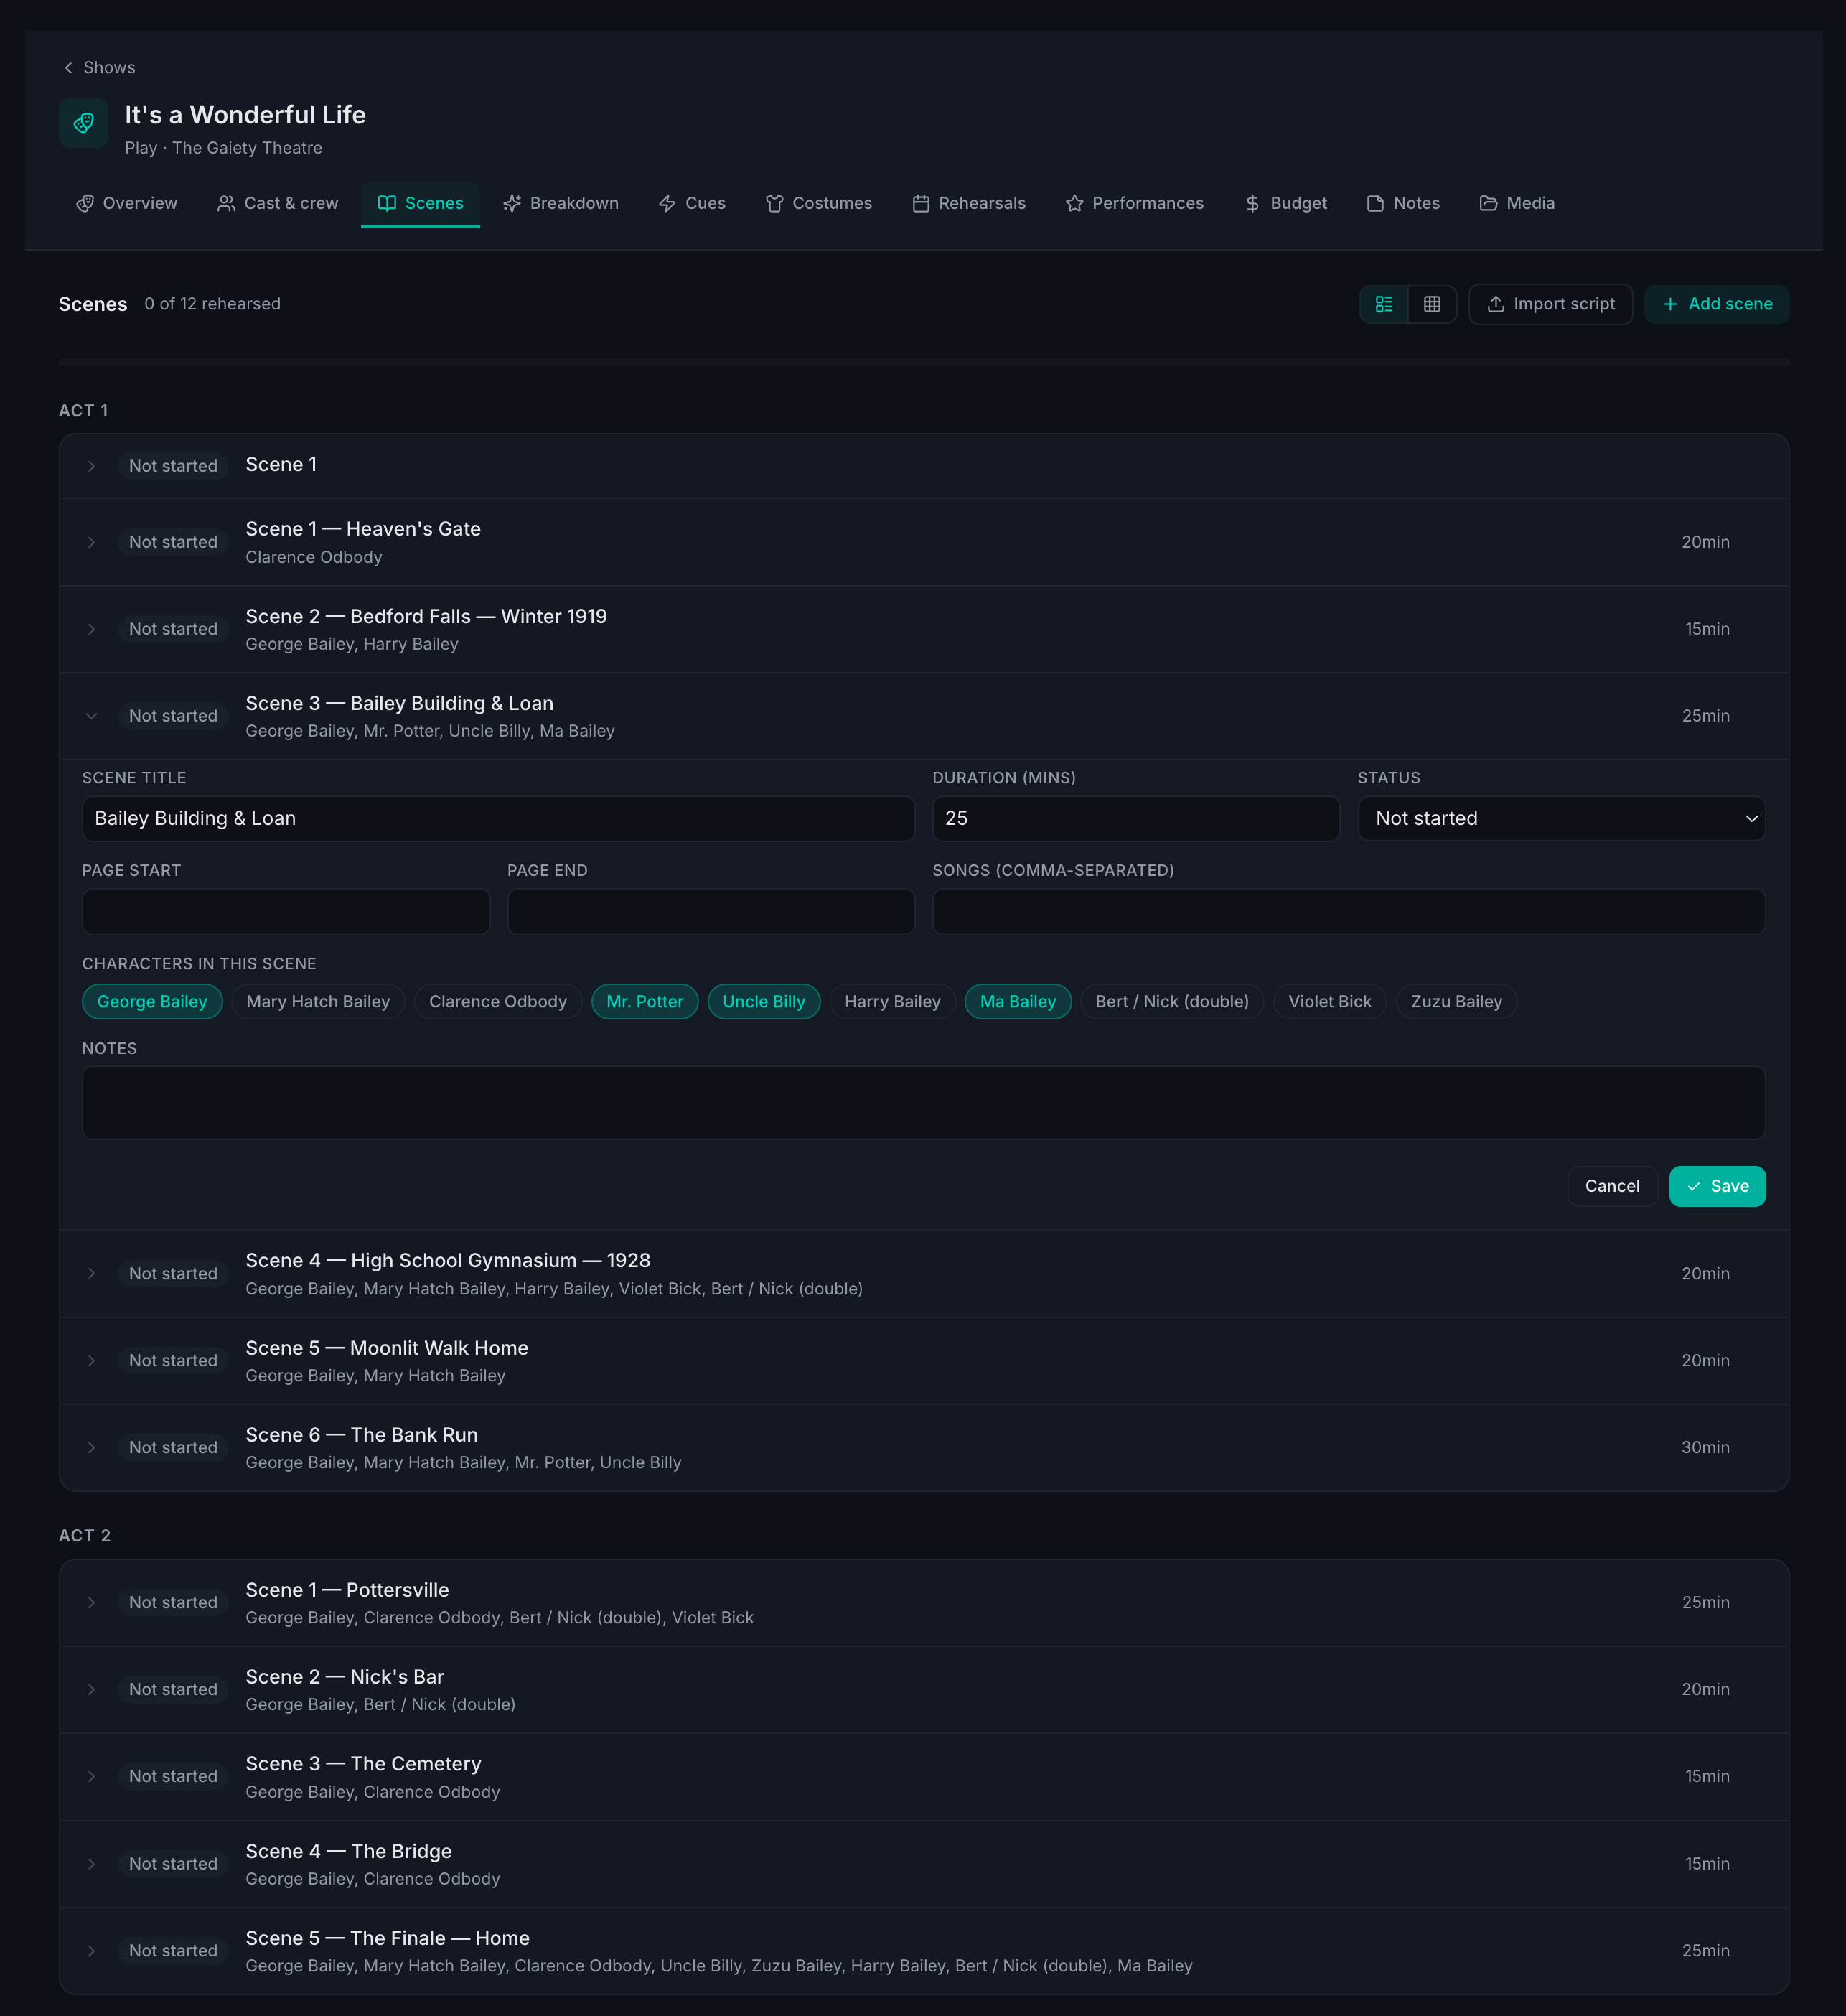Deselect Ma Bailey character chip
The image size is (1846, 2016).
pos(1018,1001)
